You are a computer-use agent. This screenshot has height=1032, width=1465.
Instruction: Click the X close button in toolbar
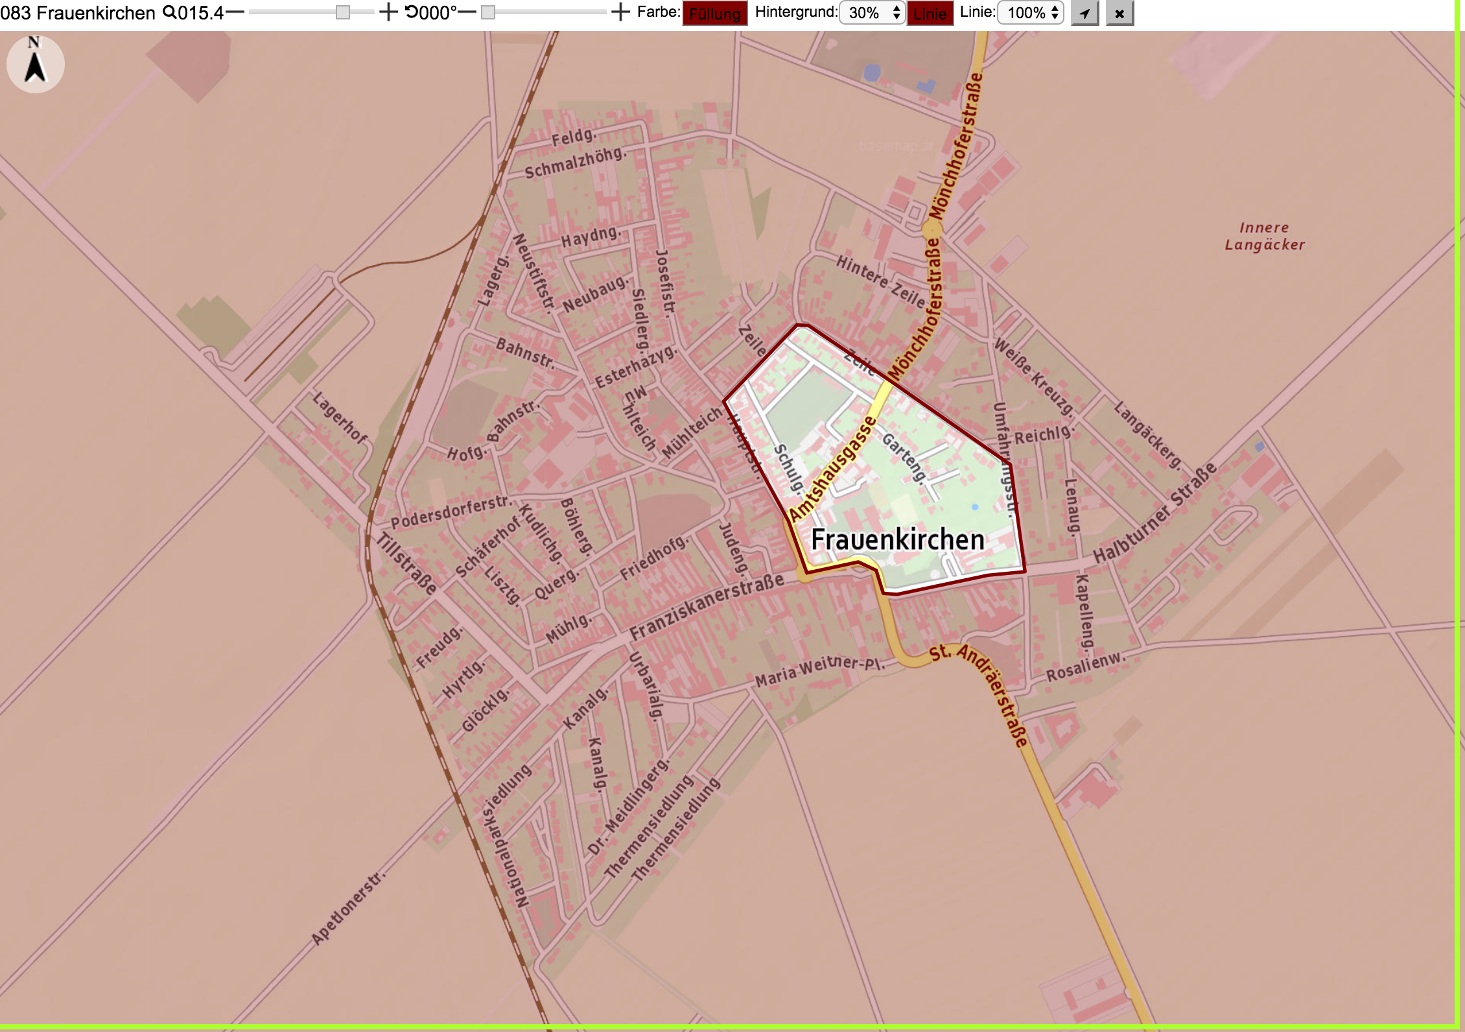1119,13
